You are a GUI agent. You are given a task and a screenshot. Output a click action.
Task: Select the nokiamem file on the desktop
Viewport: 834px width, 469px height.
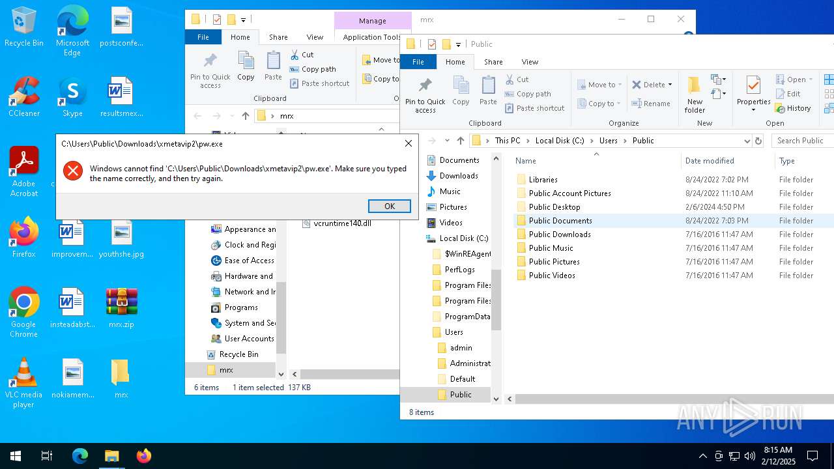[x=72, y=378]
